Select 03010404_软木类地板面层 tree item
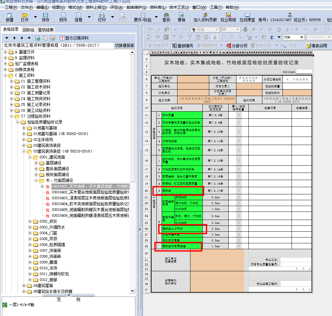Screen dimensions: 332x316 point(90,204)
